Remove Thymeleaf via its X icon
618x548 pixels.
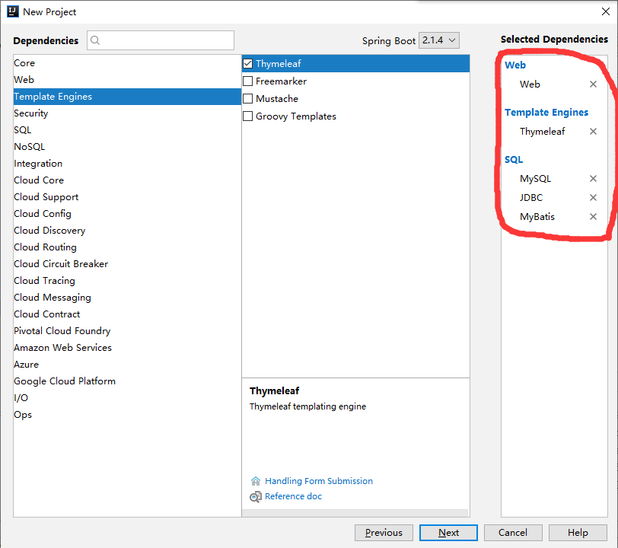point(593,132)
